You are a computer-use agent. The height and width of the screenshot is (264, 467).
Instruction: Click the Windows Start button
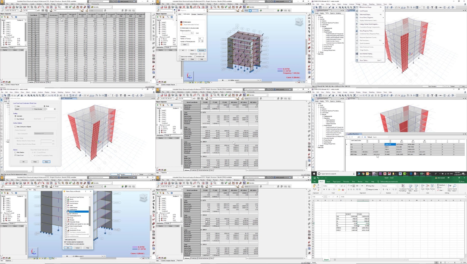314,174
